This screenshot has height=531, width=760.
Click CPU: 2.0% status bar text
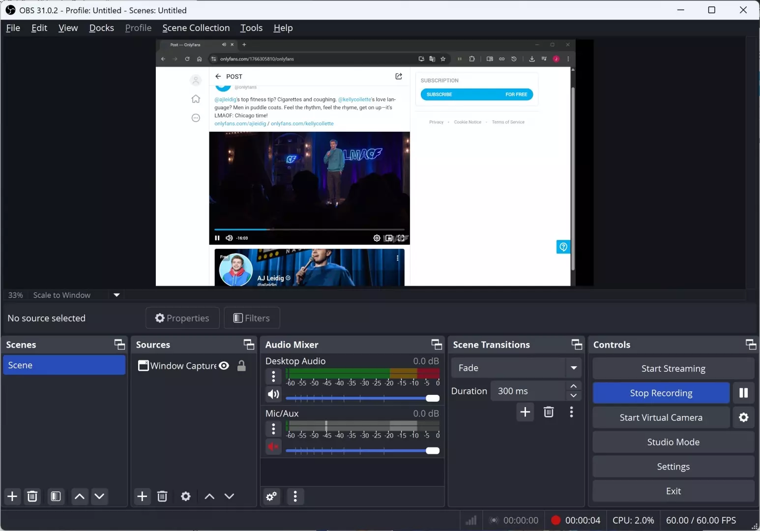633,520
